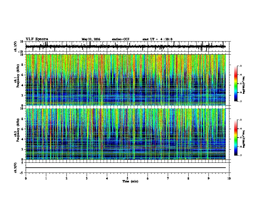Click the -7 value on lower colorbar
Image resolution: width=258 pixels, height=200 pixels.
pos(240,156)
